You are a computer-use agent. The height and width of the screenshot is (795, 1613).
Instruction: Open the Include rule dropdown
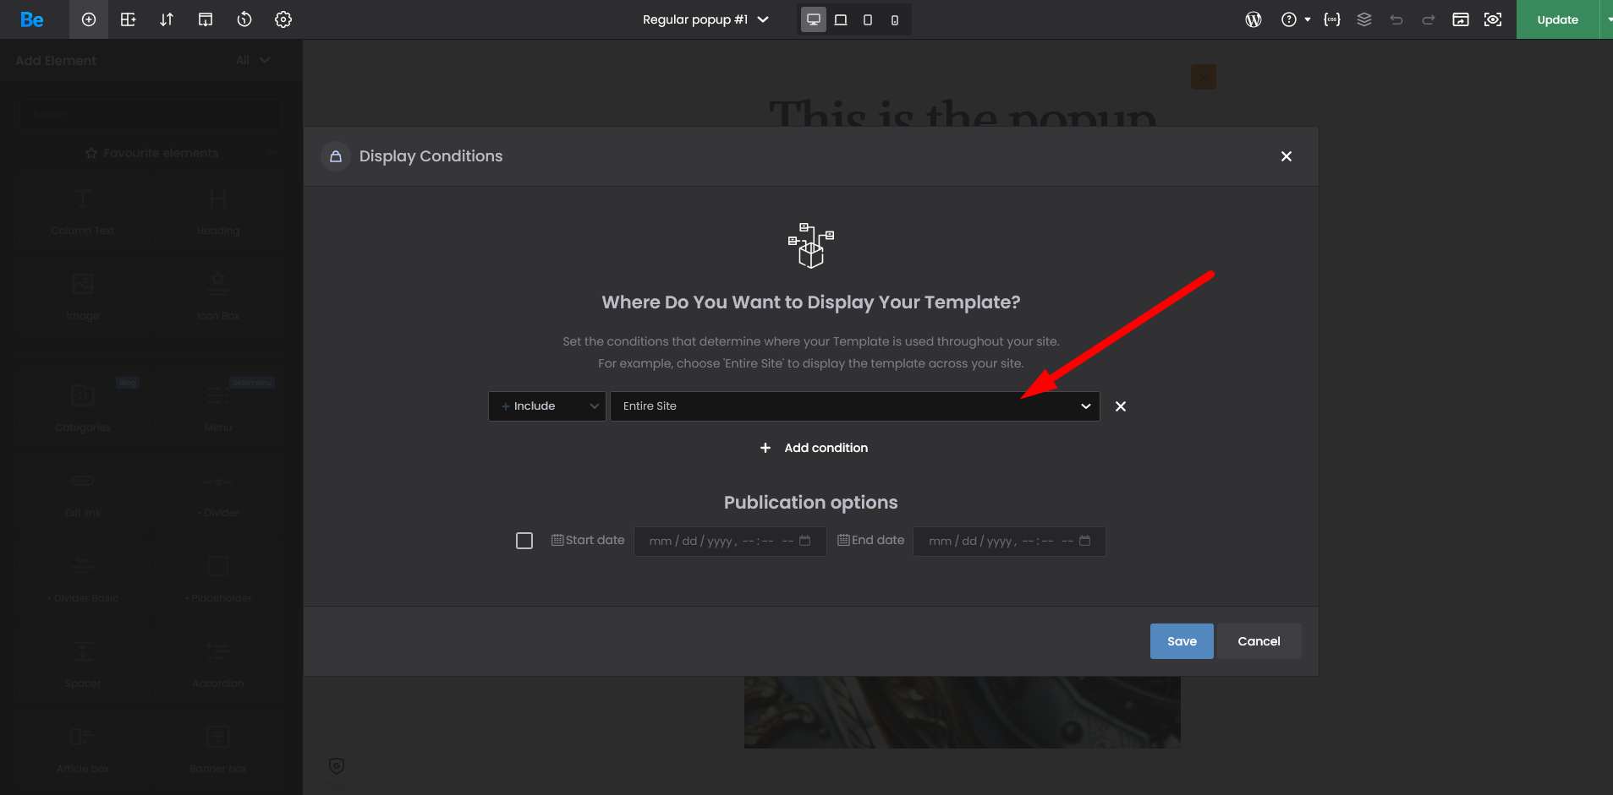click(x=547, y=406)
